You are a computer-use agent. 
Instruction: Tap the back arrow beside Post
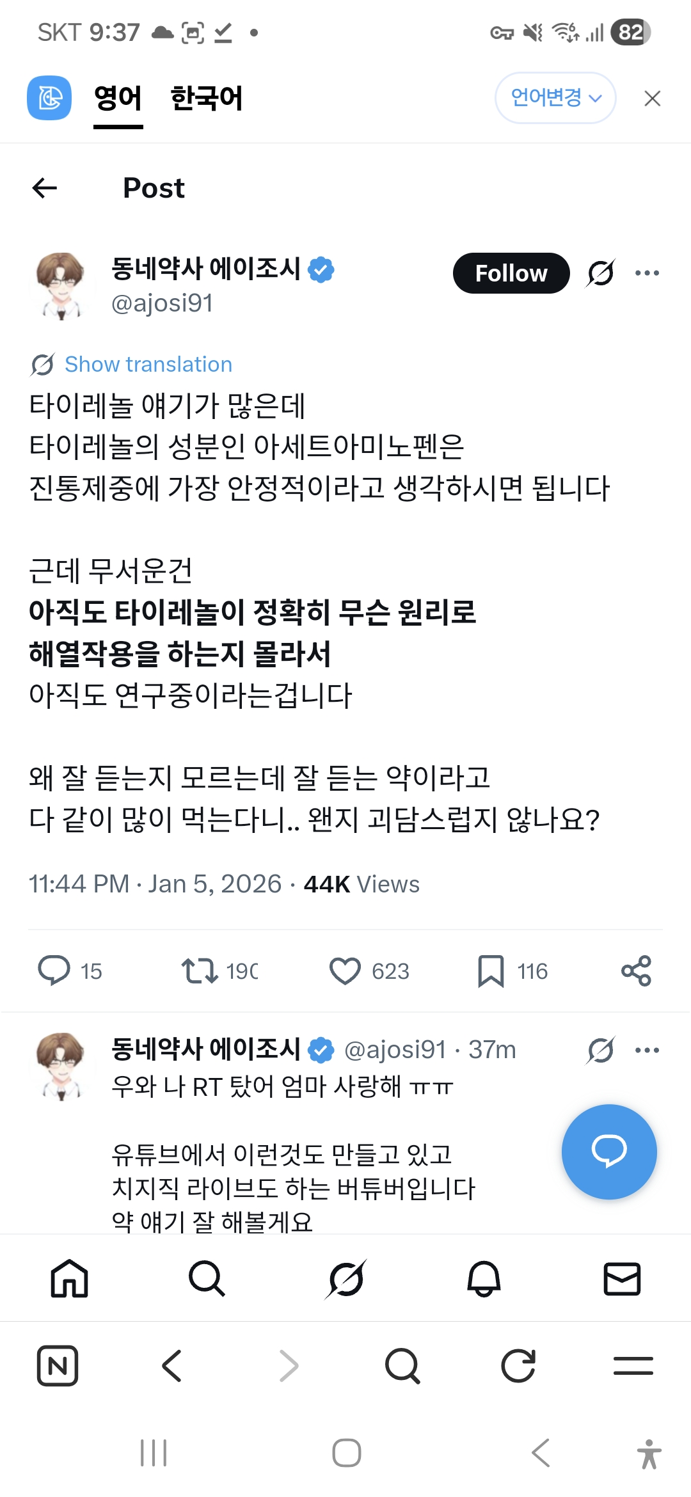(45, 187)
